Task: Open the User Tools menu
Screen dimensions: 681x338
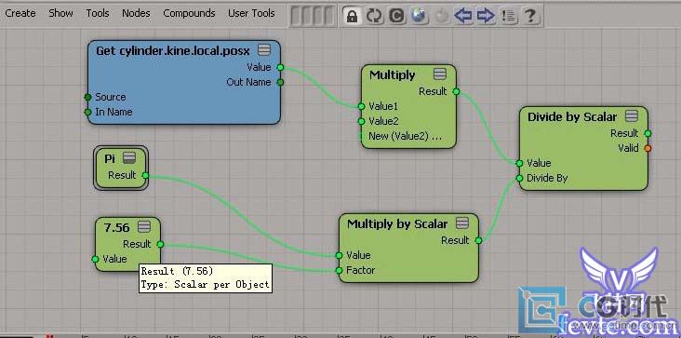Action: coord(251,13)
